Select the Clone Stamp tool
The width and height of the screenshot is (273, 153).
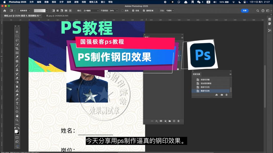click(17, 70)
